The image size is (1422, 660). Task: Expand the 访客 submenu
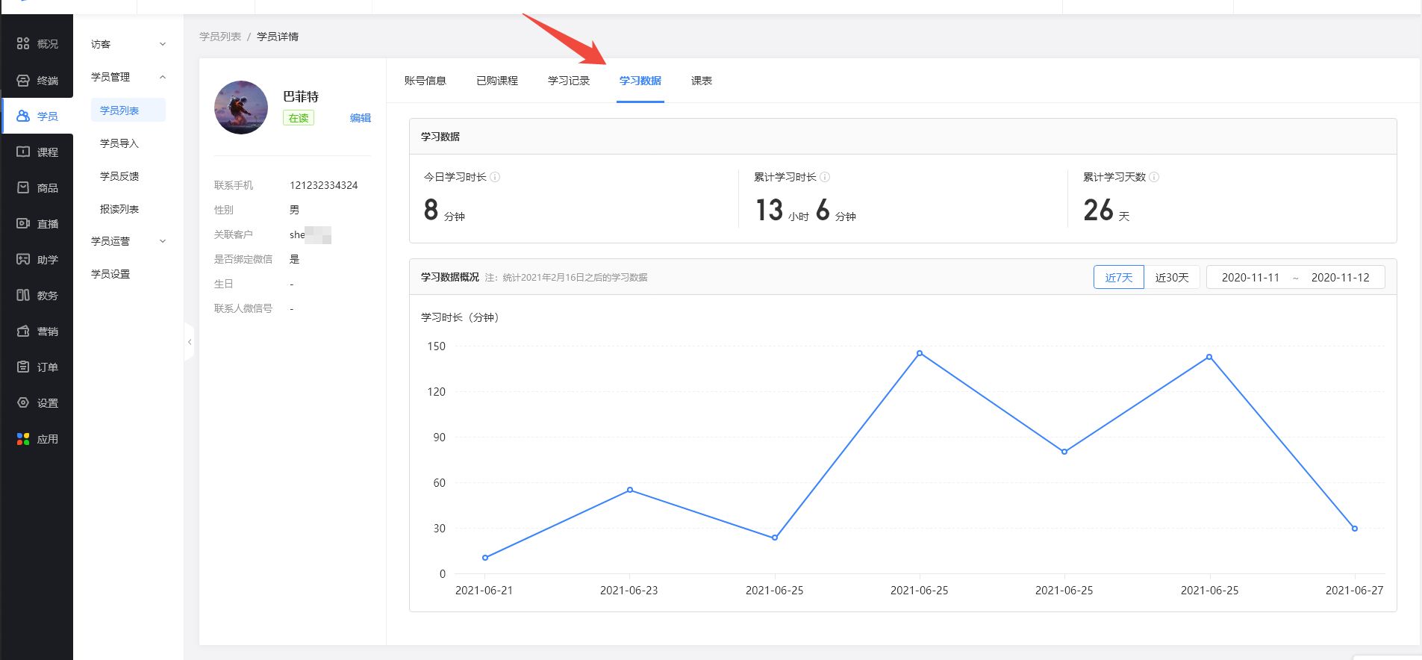pos(162,45)
